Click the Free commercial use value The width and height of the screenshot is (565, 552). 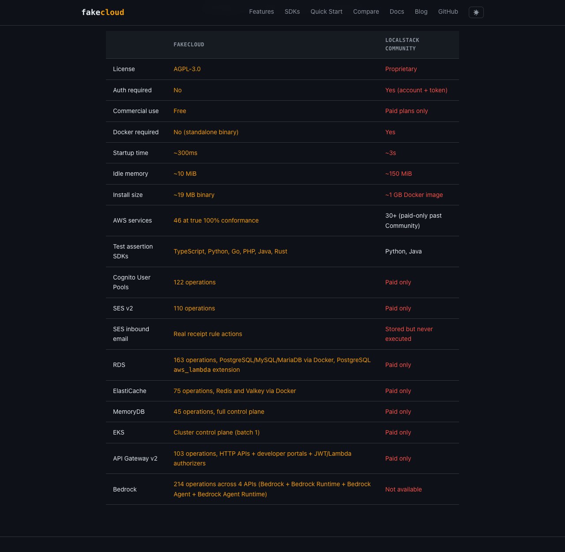[x=180, y=111]
